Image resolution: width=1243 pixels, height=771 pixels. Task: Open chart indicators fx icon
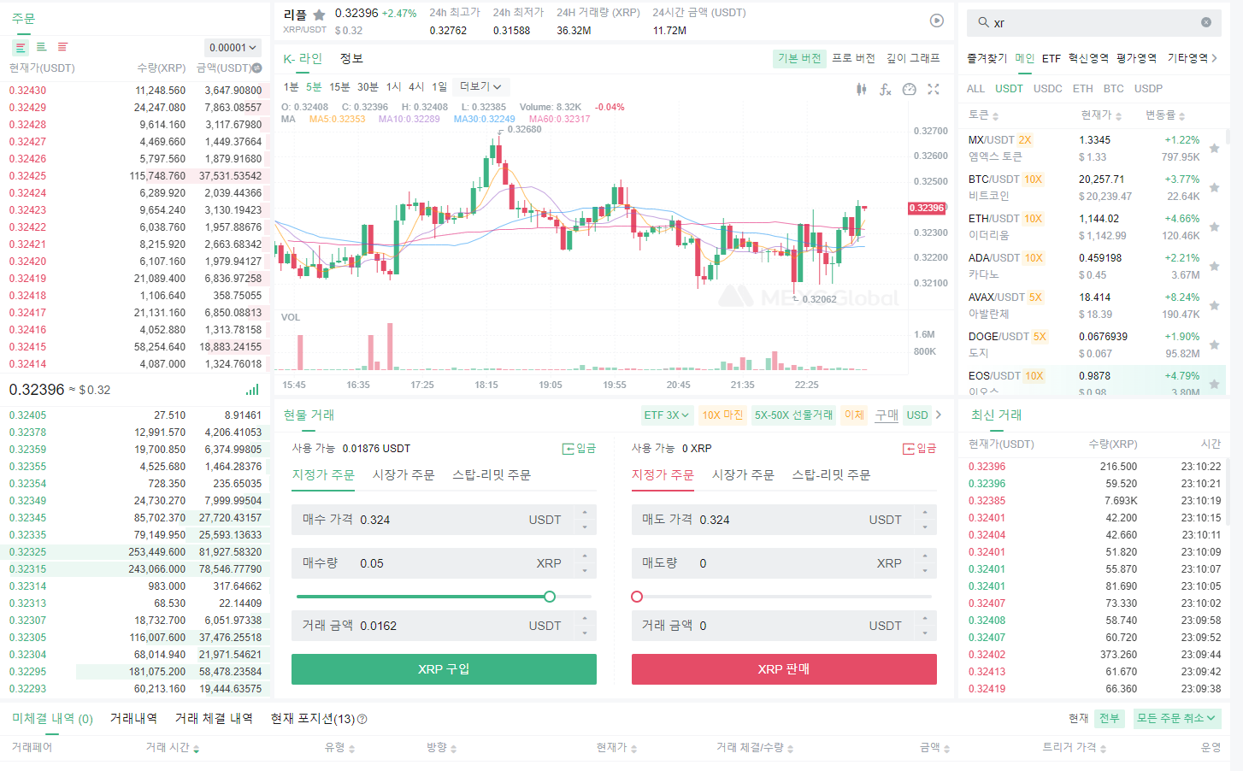(886, 89)
